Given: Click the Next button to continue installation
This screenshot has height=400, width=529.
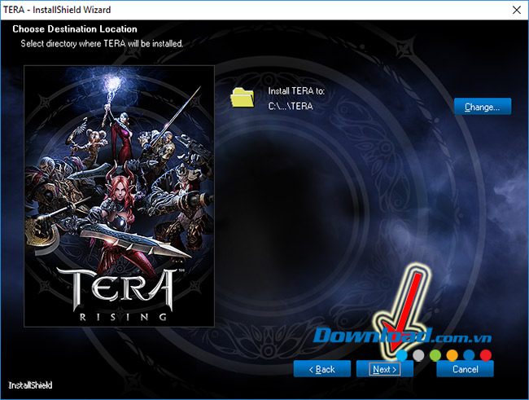Looking at the screenshot, I should tap(384, 369).
